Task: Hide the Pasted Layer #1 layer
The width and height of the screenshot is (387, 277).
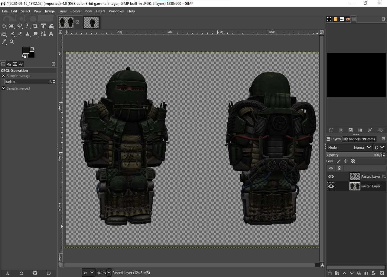Action: pos(331,177)
